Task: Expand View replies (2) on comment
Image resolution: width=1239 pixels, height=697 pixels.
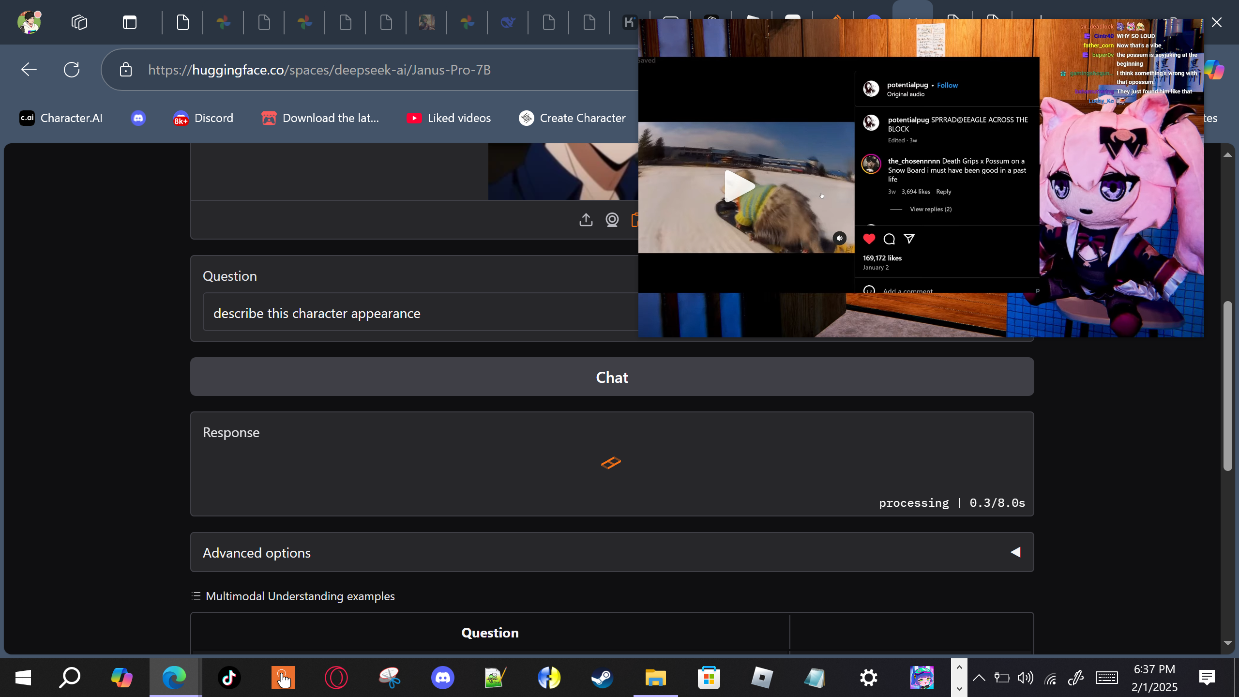Action: pyautogui.click(x=930, y=209)
